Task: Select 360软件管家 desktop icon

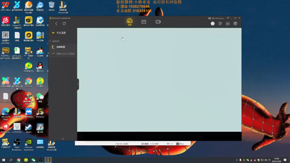Action: pos(5,83)
